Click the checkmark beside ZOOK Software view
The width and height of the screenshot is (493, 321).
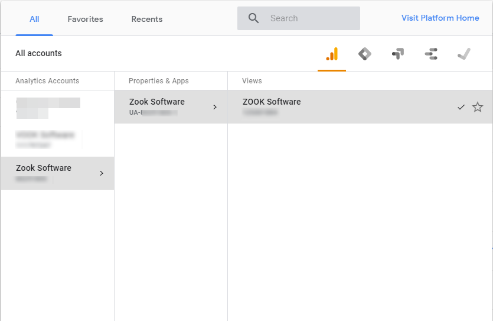pyautogui.click(x=461, y=107)
